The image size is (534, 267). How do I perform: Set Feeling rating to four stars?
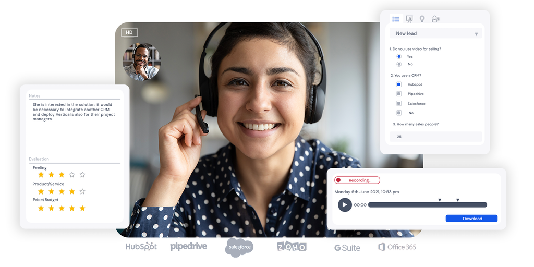coord(72,175)
